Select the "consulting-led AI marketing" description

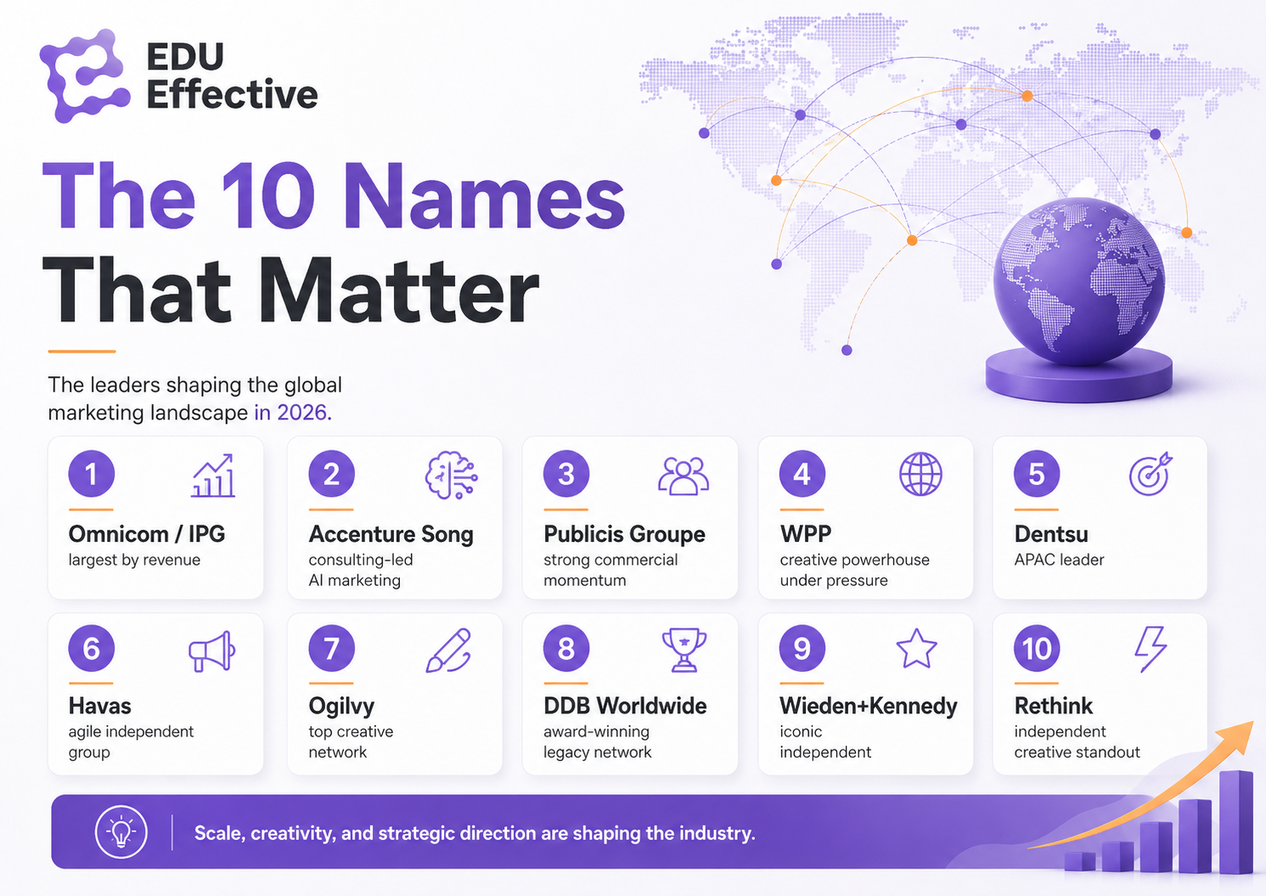(x=361, y=570)
